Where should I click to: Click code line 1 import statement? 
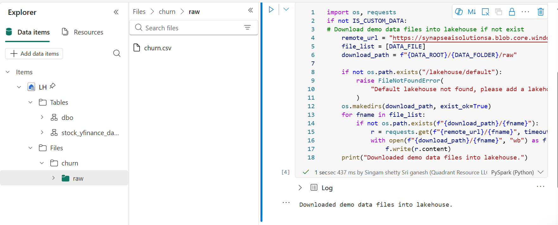tap(361, 12)
